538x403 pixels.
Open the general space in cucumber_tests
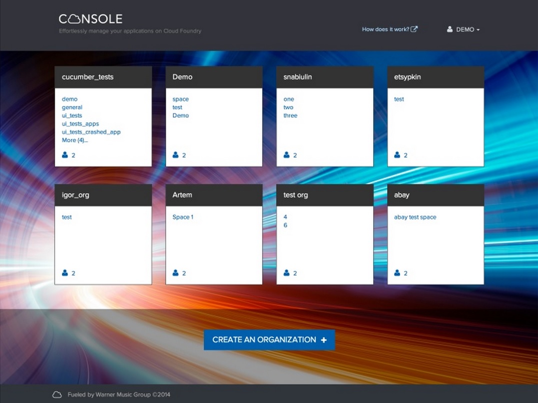click(x=72, y=107)
